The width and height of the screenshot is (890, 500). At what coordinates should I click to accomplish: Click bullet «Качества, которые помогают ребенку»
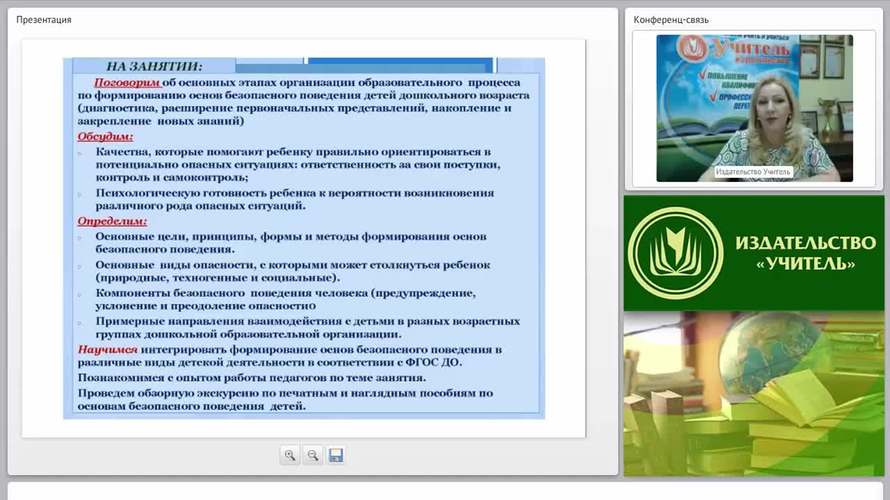pos(298,165)
